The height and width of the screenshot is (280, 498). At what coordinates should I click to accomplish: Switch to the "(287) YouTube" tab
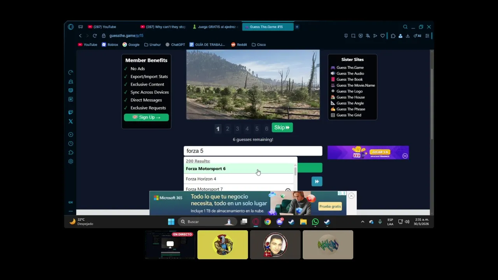tap(104, 27)
